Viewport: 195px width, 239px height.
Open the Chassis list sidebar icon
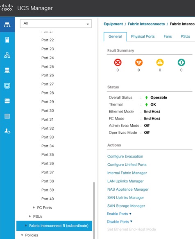7,116
